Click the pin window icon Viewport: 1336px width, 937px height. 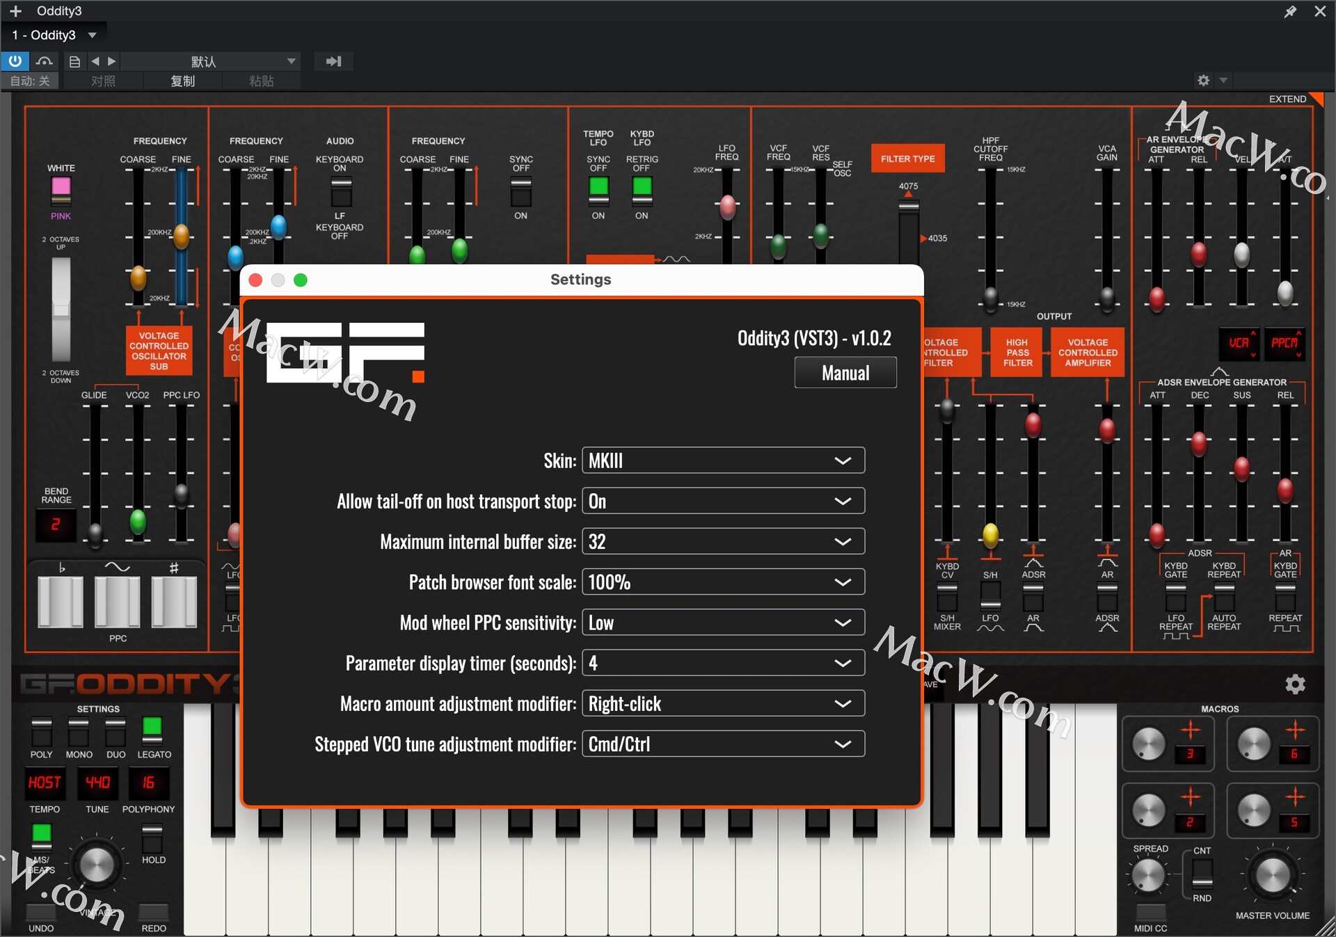coord(1289,11)
